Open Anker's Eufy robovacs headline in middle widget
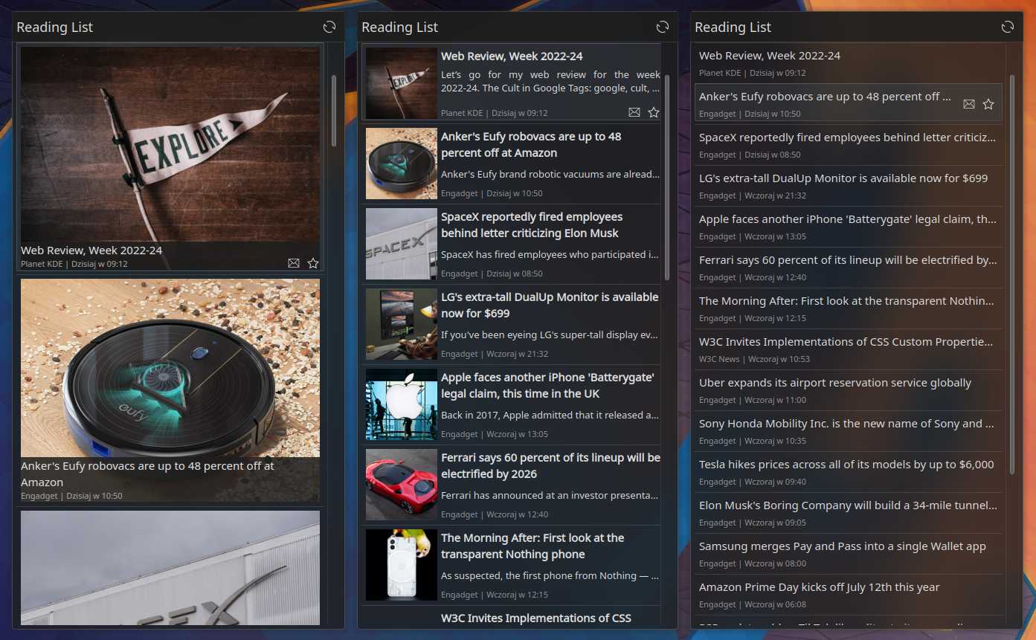Image resolution: width=1036 pixels, height=640 pixels. (531, 145)
